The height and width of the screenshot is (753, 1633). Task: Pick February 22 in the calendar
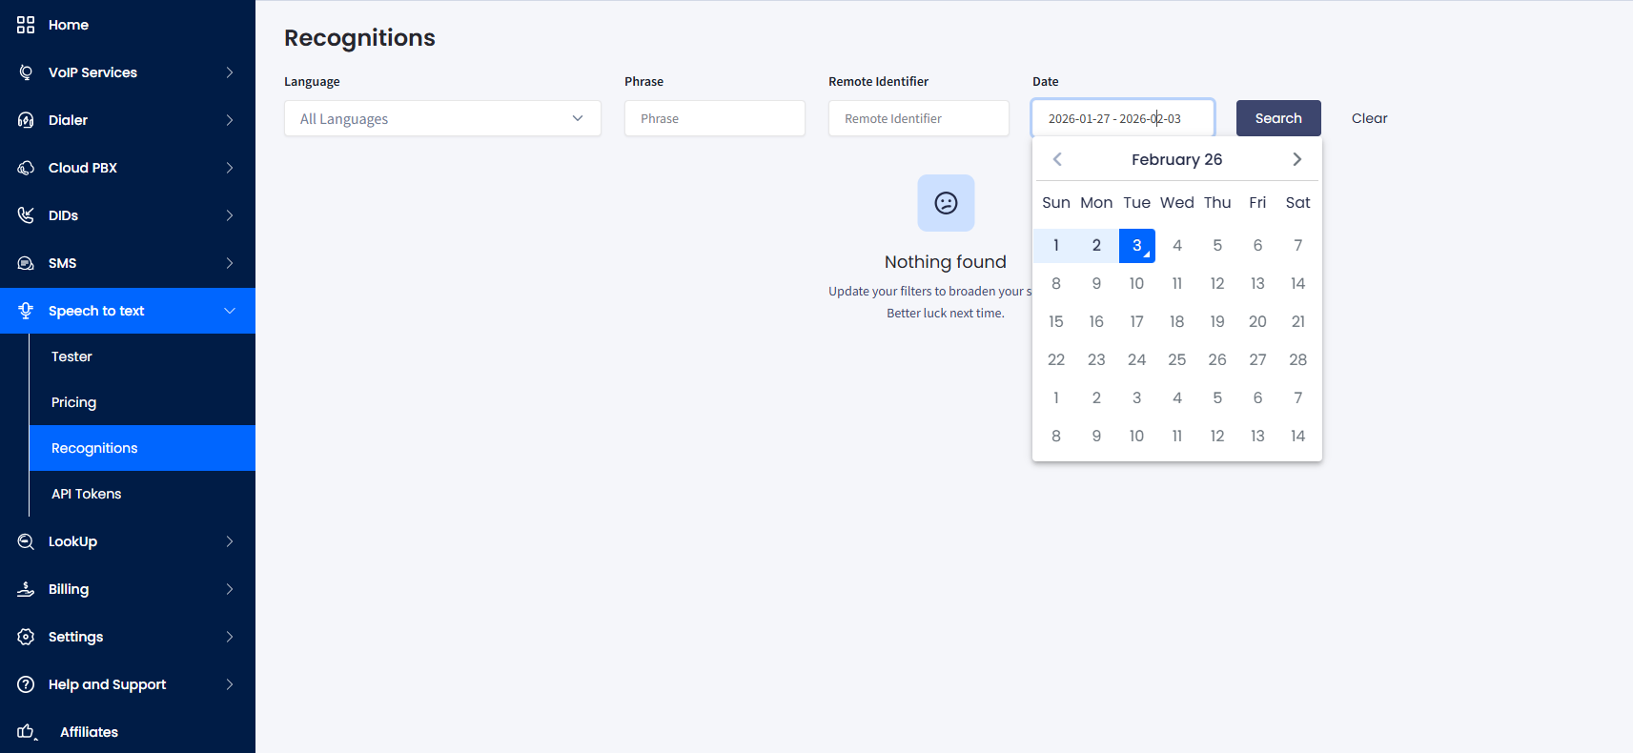coord(1056,359)
